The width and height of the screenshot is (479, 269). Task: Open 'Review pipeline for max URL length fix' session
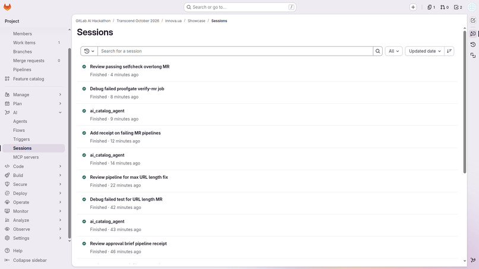click(129, 177)
